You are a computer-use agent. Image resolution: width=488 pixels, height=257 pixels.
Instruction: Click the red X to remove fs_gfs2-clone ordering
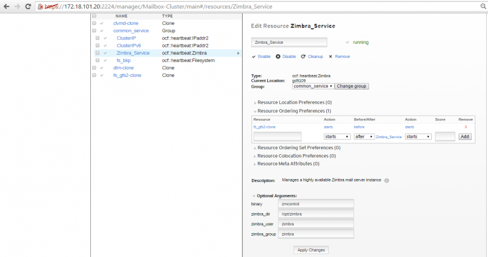coord(466,127)
